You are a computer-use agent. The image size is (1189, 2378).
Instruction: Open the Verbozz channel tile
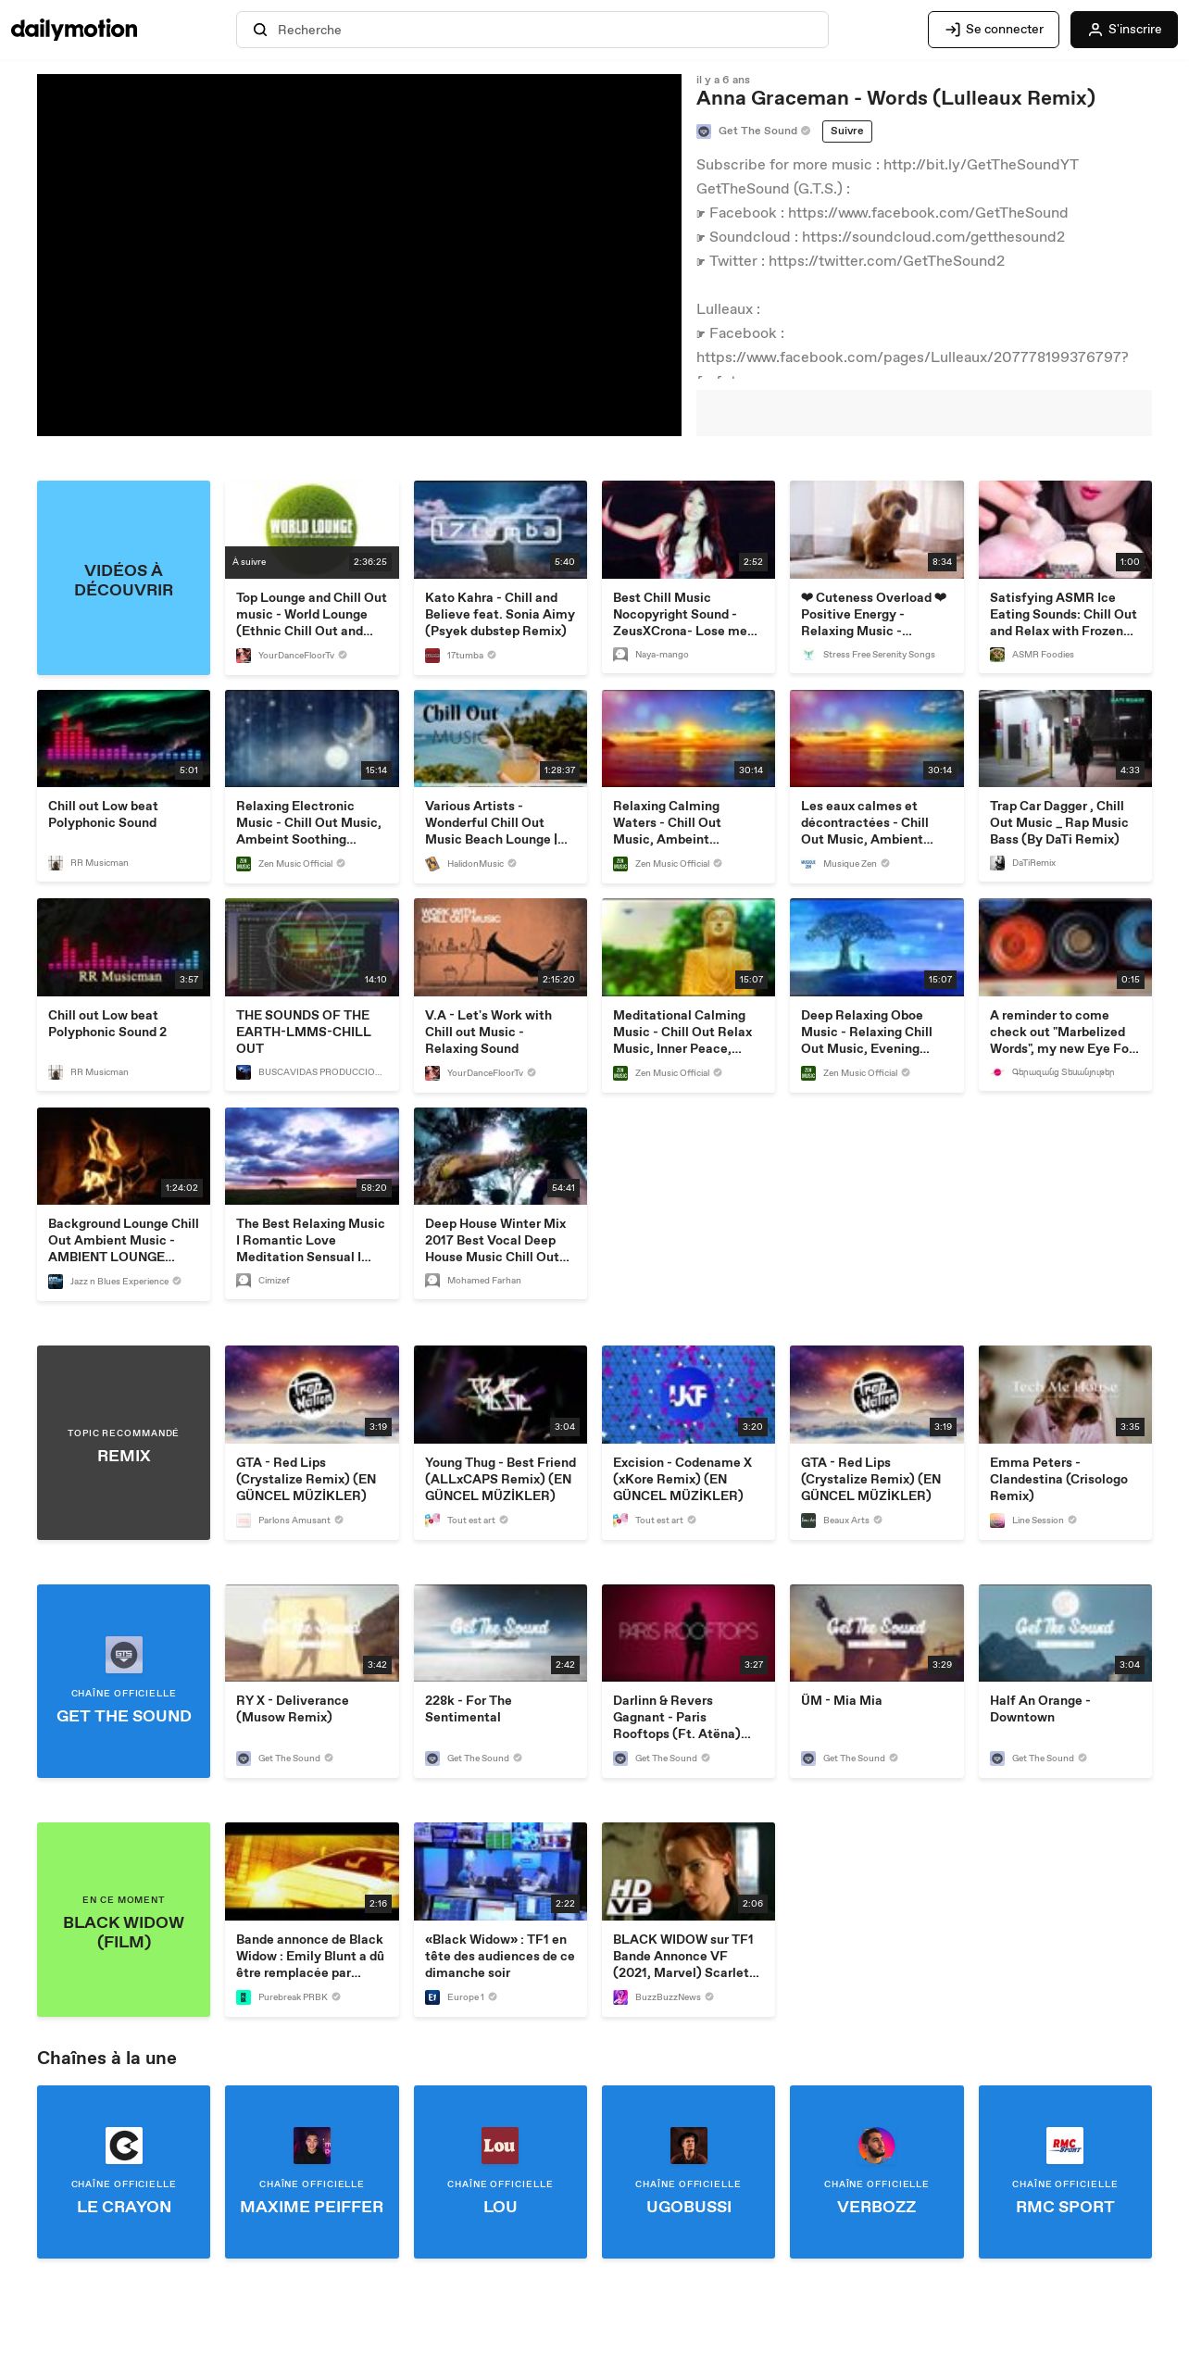click(877, 2172)
